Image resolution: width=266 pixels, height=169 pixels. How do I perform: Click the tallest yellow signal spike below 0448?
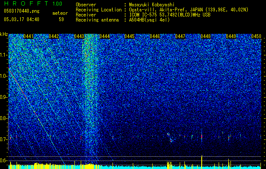click(x=202, y=162)
